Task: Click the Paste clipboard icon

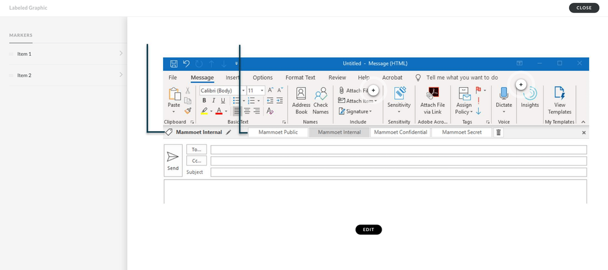Action: click(174, 95)
